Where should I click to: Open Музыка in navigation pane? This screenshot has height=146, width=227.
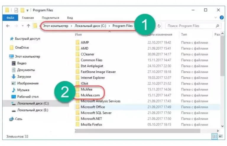click(23, 90)
